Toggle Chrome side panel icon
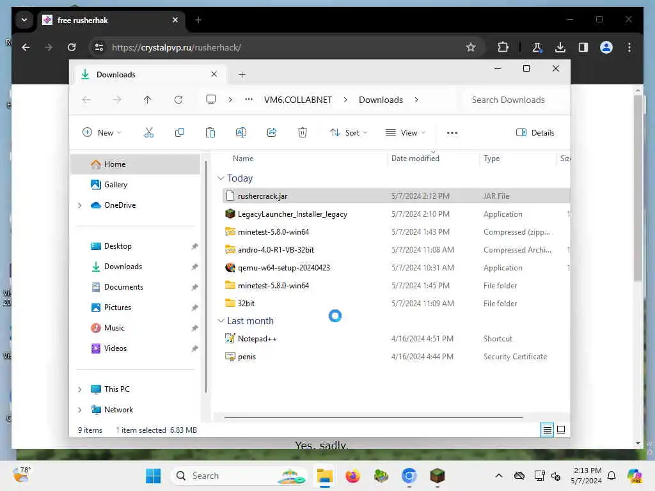The width and height of the screenshot is (655, 491). 583,47
